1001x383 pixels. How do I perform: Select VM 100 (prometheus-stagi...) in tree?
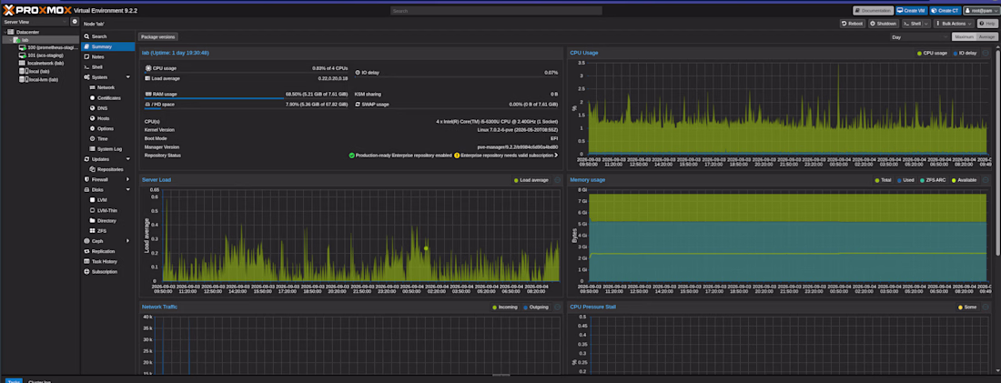48,47
